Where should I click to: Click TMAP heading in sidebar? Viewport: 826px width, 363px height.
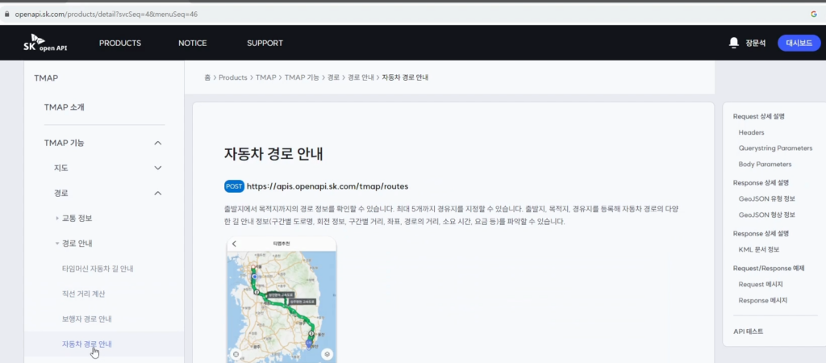tap(46, 78)
